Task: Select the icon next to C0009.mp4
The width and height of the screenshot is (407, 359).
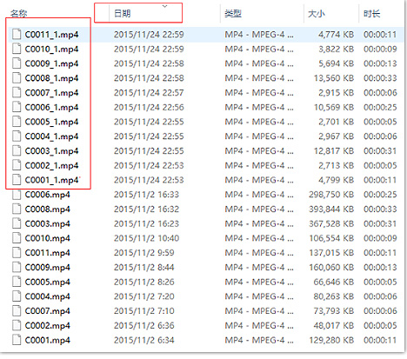Action: (17, 267)
